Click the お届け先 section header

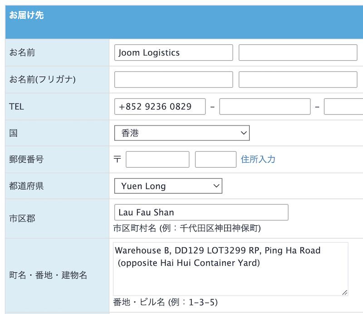pos(26,15)
